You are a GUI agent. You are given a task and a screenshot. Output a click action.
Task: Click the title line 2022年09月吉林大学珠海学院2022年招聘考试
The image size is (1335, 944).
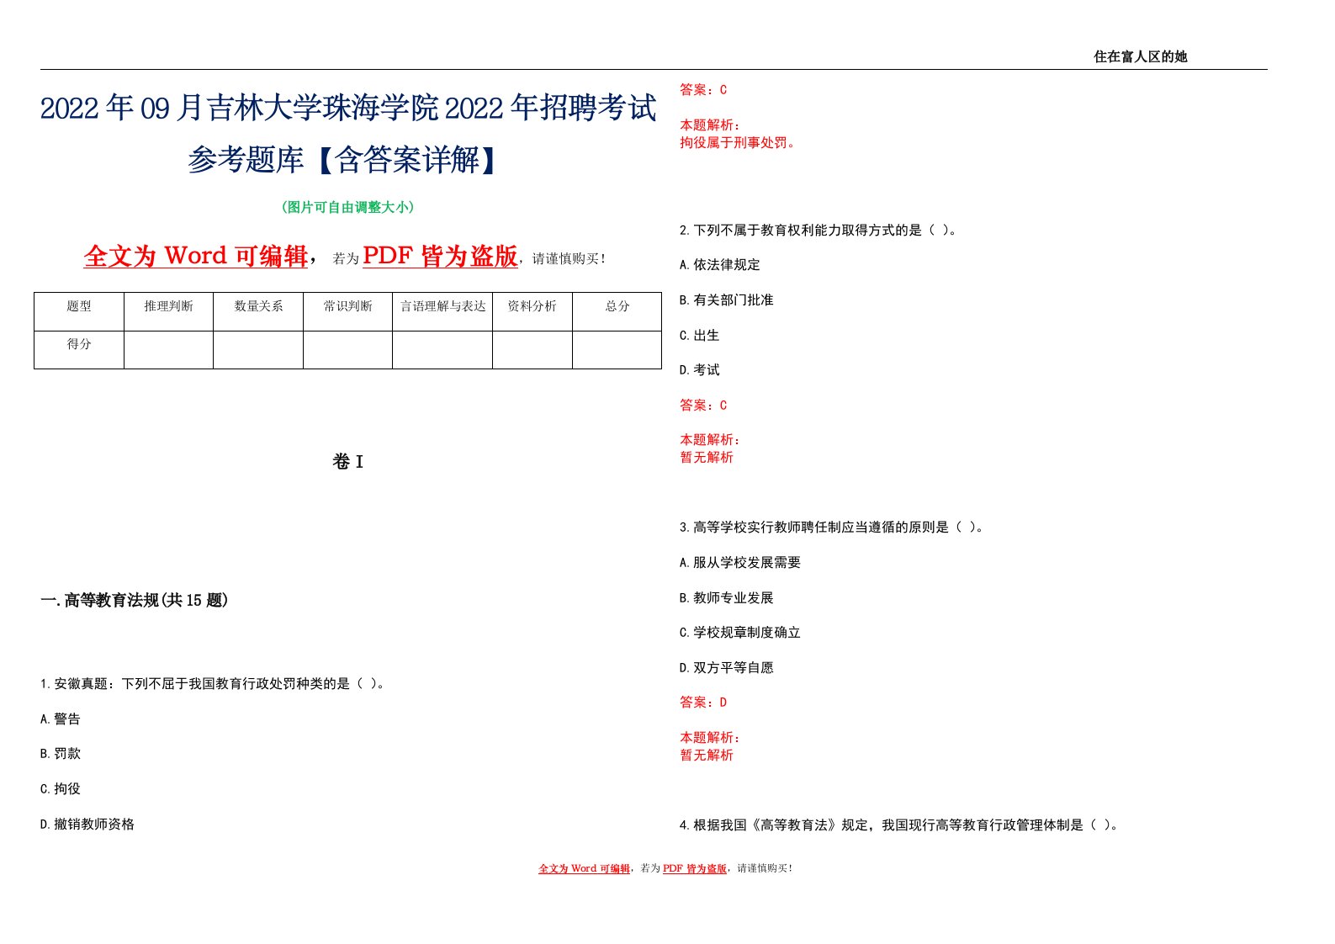tap(348, 109)
